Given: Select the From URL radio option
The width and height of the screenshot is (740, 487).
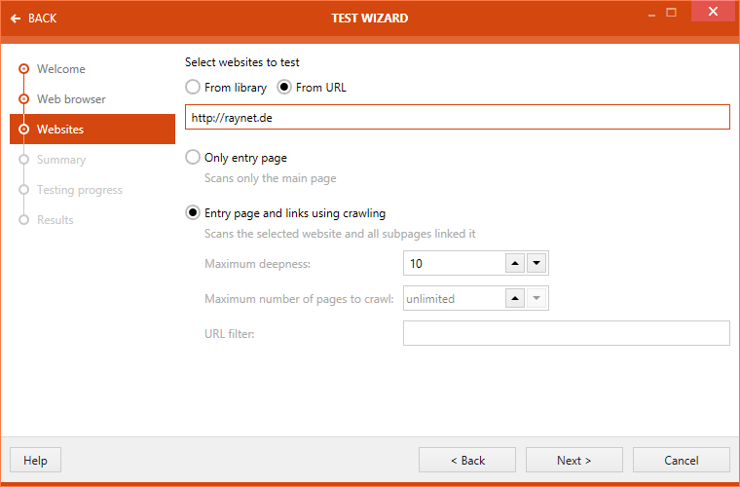Looking at the screenshot, I should click(284, 88).
